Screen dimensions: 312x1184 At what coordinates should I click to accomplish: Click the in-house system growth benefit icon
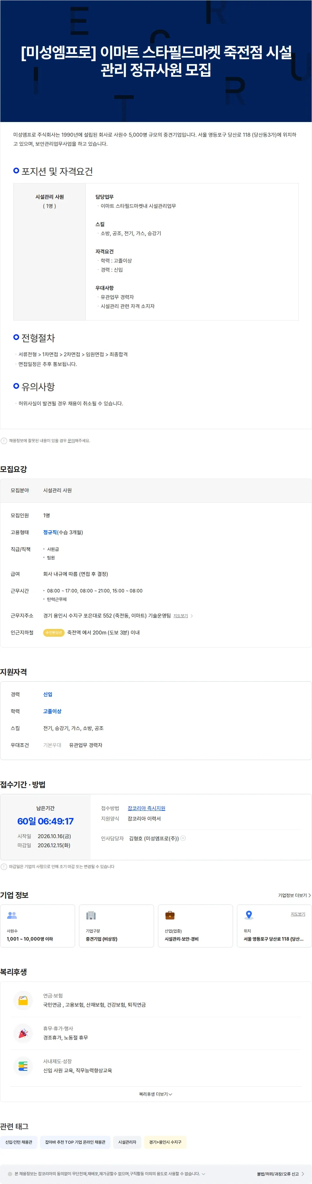coord(23,1066)
